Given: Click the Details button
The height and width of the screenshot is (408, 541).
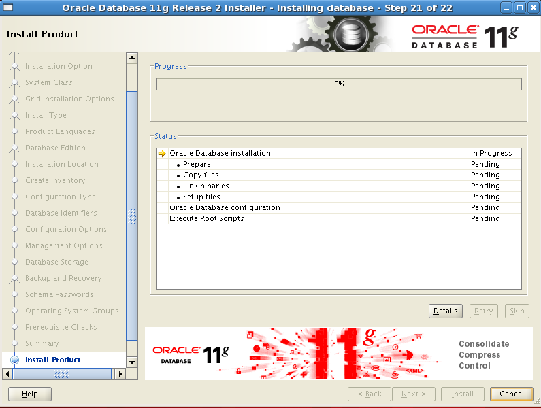Looking at the screenshot, I should coord(446,311).
